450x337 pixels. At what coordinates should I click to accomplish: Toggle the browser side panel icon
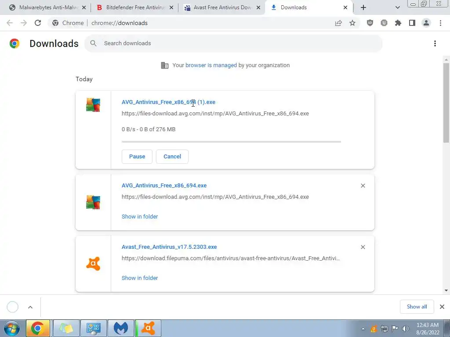[x=412, y=23]
